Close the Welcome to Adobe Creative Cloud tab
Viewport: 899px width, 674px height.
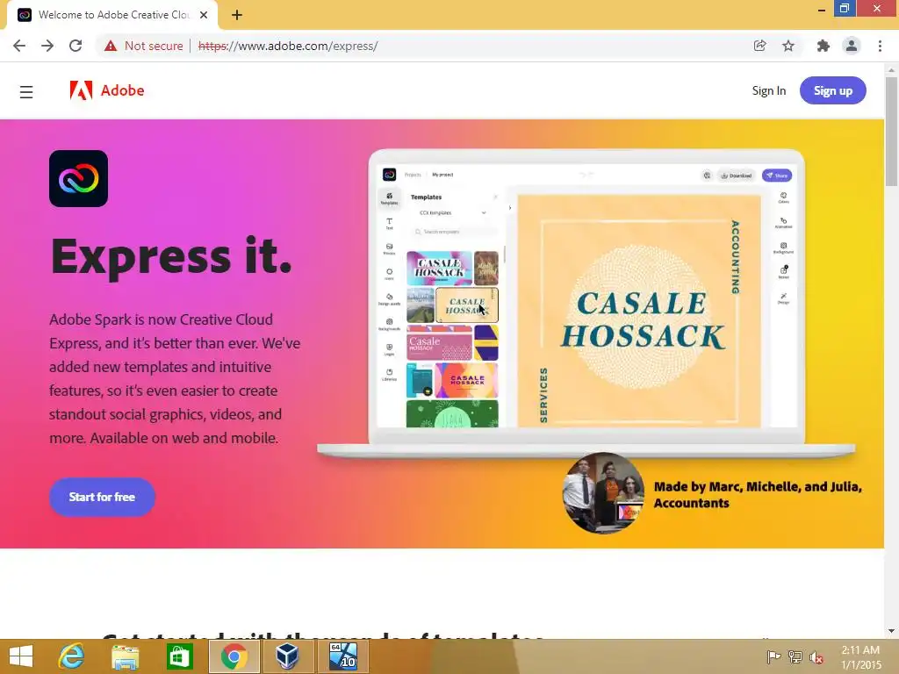(204, 15)
